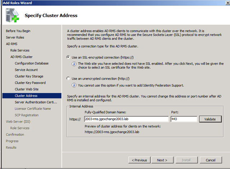Click the Confirmation step

tap(15, 135)
